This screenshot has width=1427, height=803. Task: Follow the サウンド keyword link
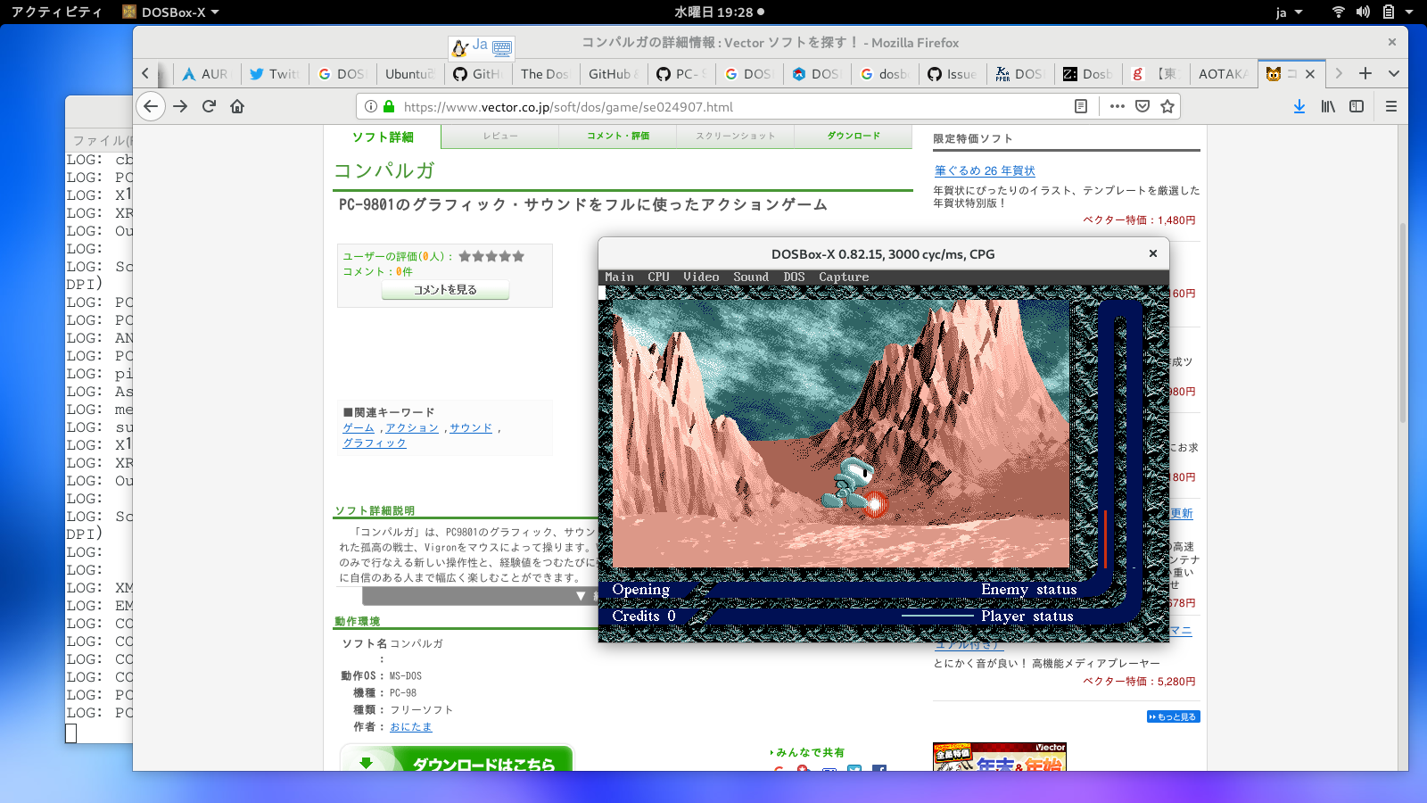471,428
